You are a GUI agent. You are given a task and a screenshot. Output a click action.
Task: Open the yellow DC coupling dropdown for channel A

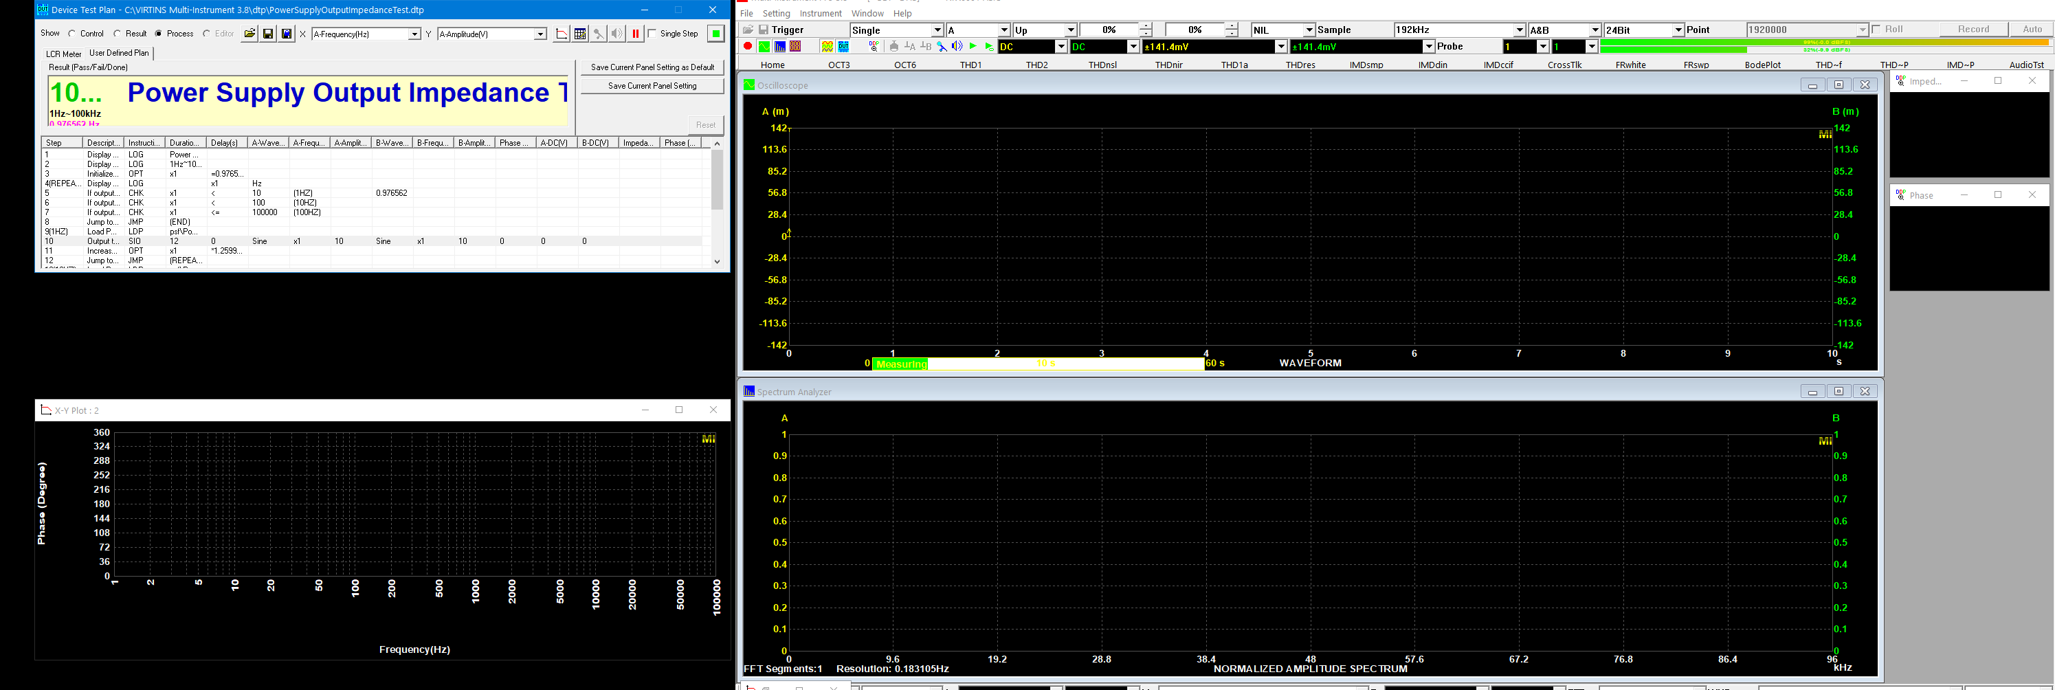click(x=1061, y=47)
